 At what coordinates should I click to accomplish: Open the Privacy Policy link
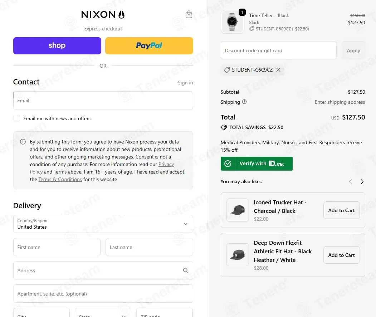pyautogui.click(x=166, y=164)
